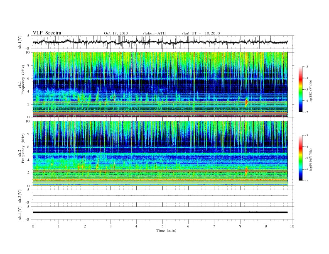The height and width of the screenshot is (254, 329).
Task: Click the 'station=ATH' label
Action: (154, 33)
